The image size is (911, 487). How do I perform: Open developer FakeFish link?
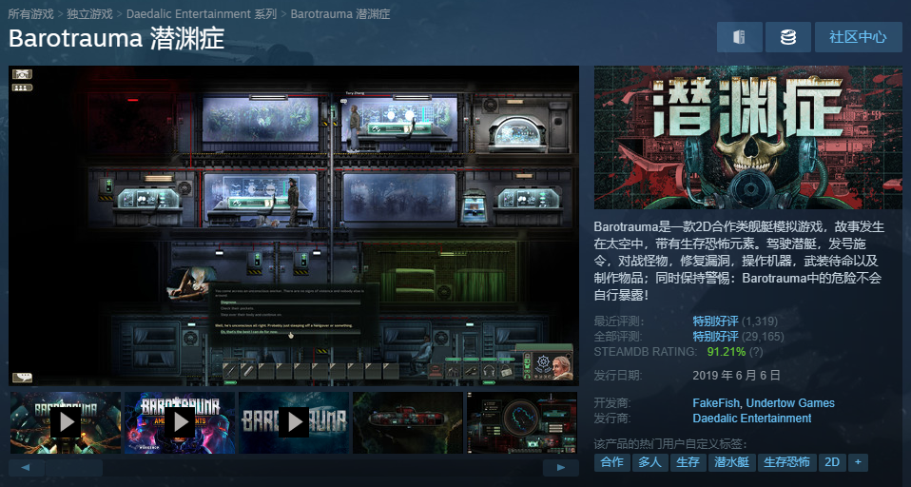pyautogui.click(x=716, y=402)
